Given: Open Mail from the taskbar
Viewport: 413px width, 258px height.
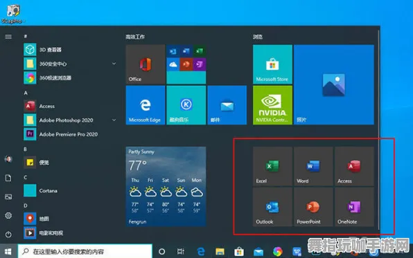Looking at the screenshot, I should coord(258,252).
